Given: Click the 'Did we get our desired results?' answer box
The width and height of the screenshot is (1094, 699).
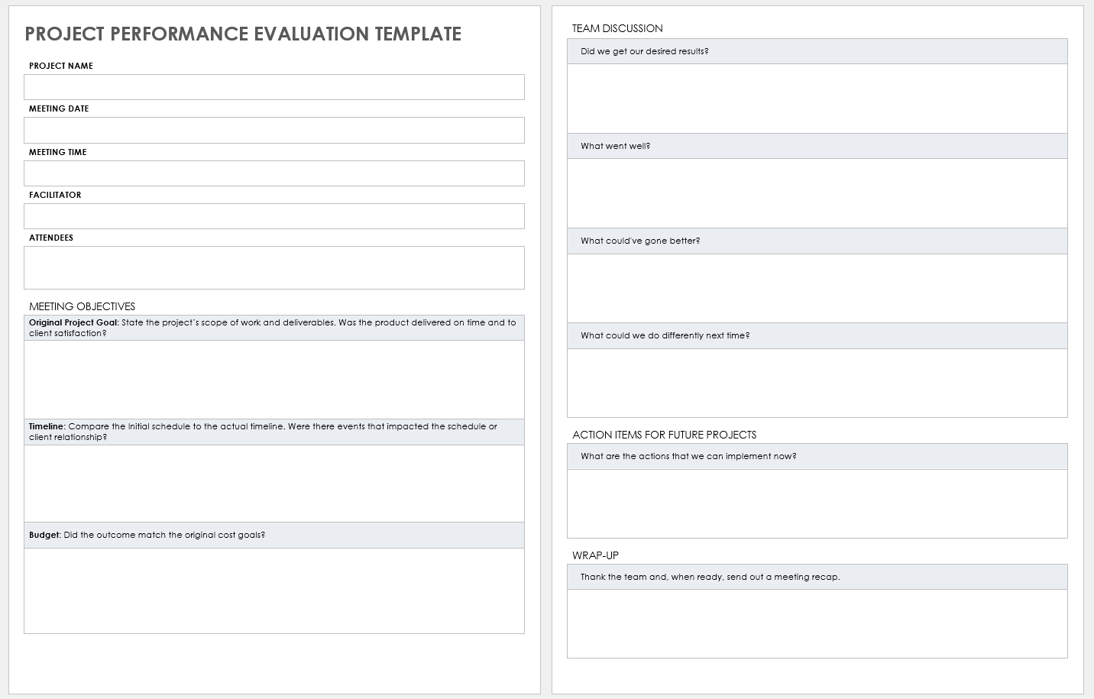Looking at the screenshot, I should tap(816, 98).
